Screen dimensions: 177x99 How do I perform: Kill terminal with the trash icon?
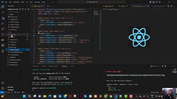pos(165,66)
